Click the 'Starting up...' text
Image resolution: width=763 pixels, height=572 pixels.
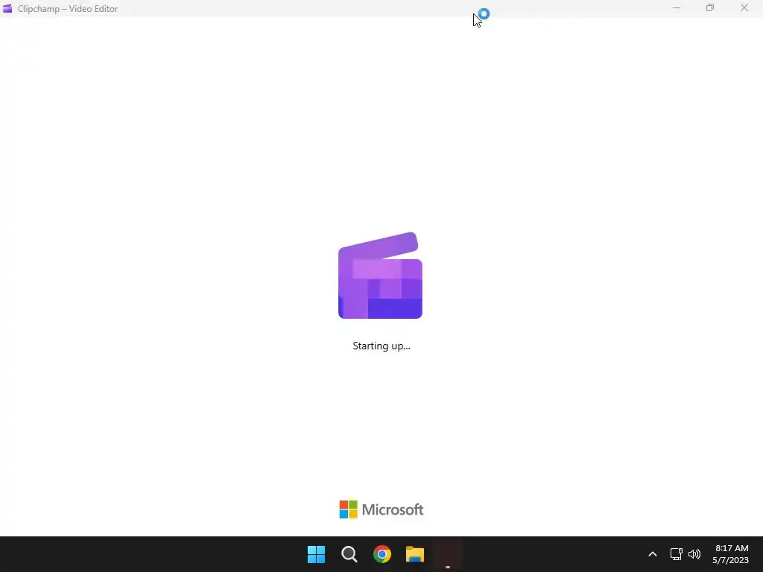[381, 346]
